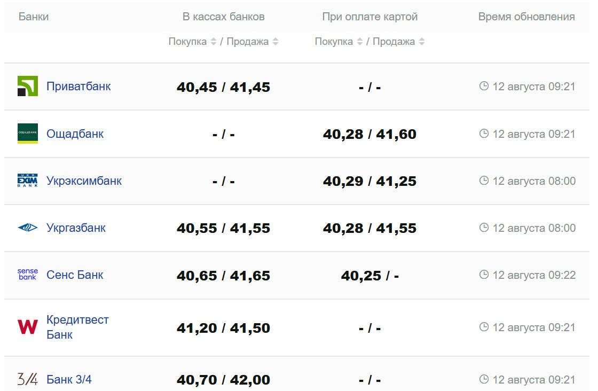
Task: Sort bank cash desk Продажа column
Action: click(x=276, y=42)
